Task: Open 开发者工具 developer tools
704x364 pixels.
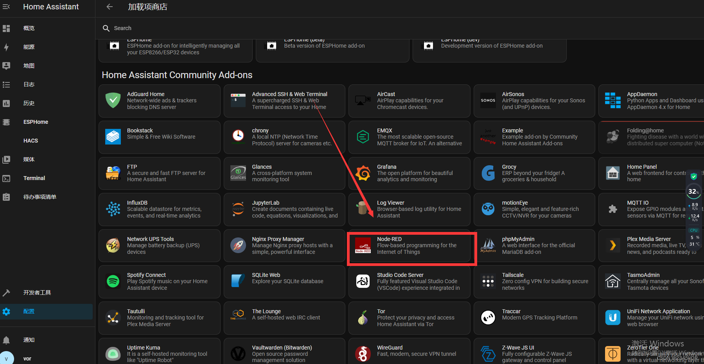Action: (47, 293)
